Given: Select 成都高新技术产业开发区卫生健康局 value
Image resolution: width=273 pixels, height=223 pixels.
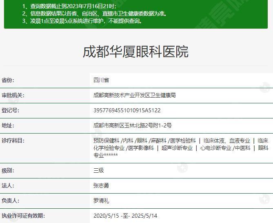Looking at the screenshot, I should click(134, 95).
